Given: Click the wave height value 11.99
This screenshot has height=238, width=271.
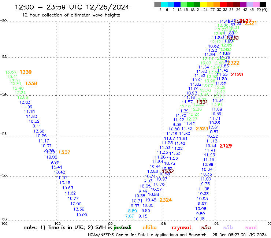Looking at the screenshot, I should point(27,107).
